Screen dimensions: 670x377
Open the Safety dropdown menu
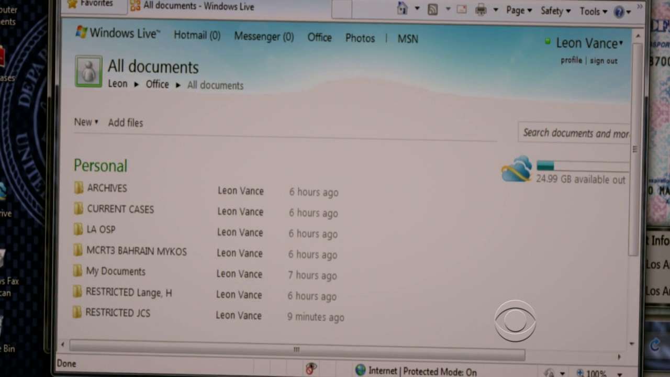(x=555, y=11)
